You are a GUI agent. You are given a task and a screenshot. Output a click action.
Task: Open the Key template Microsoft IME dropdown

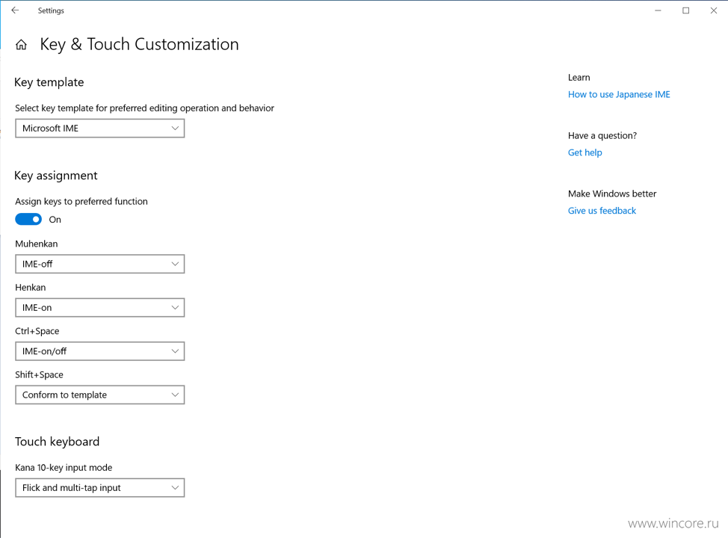100,128
